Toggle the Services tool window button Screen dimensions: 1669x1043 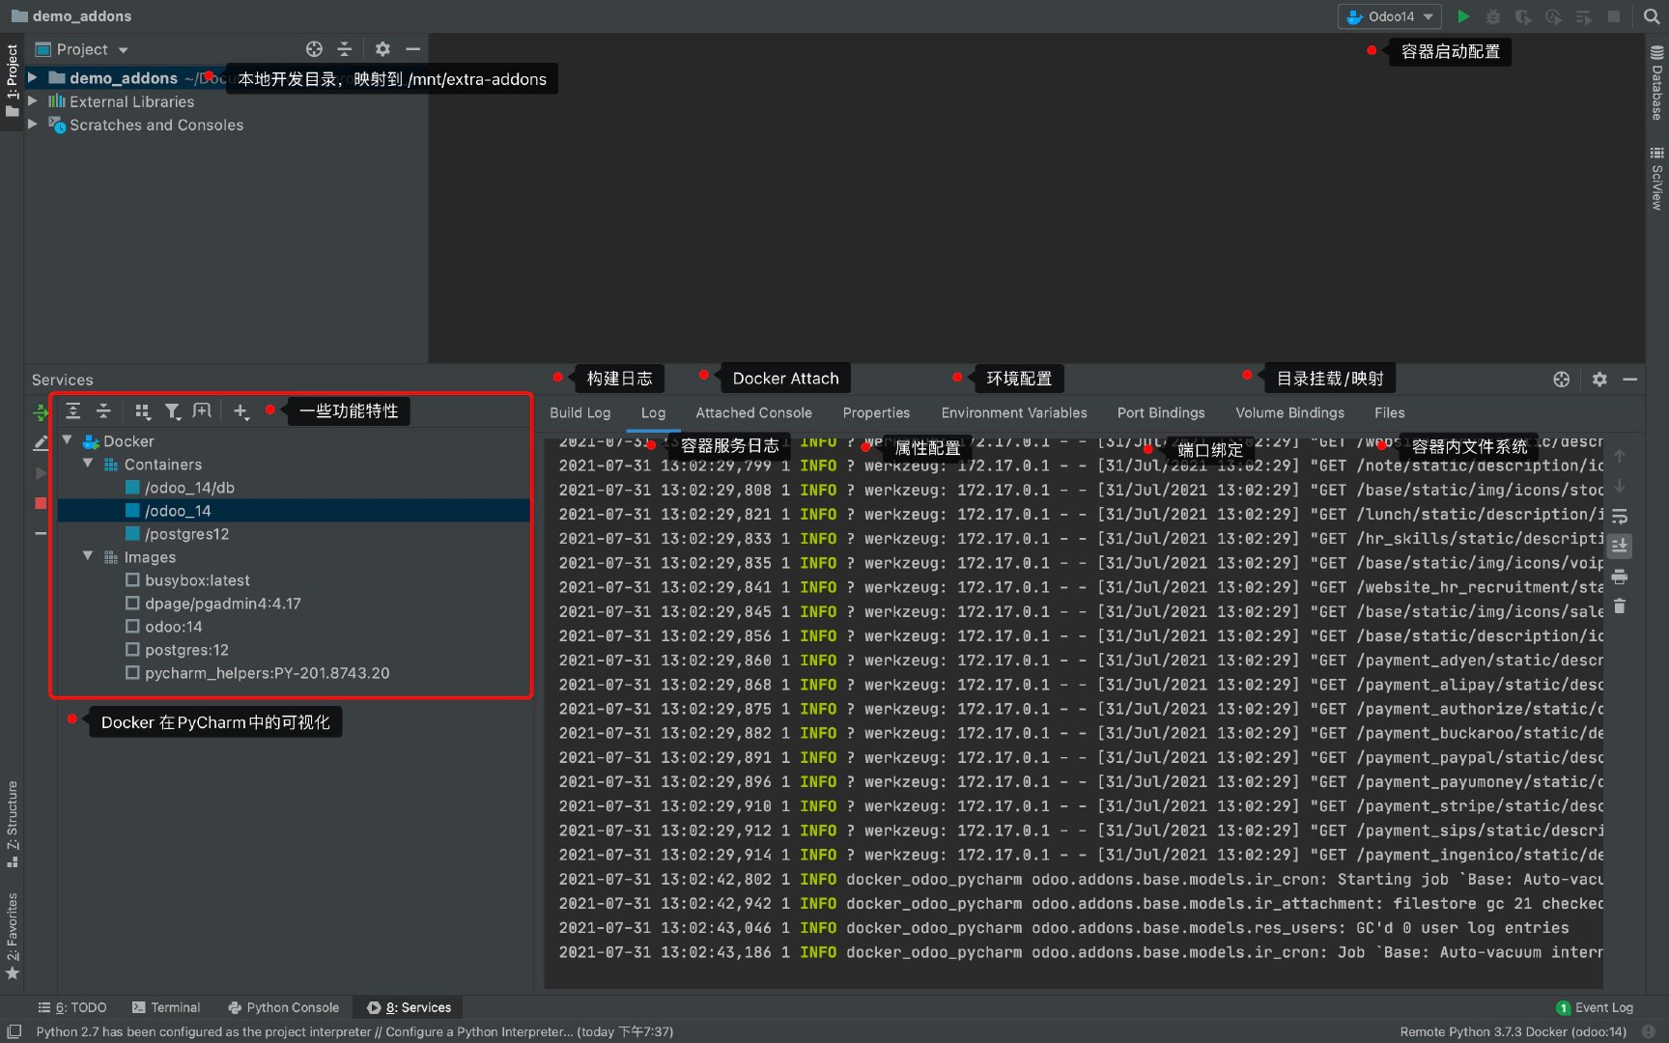[410, 1007]
